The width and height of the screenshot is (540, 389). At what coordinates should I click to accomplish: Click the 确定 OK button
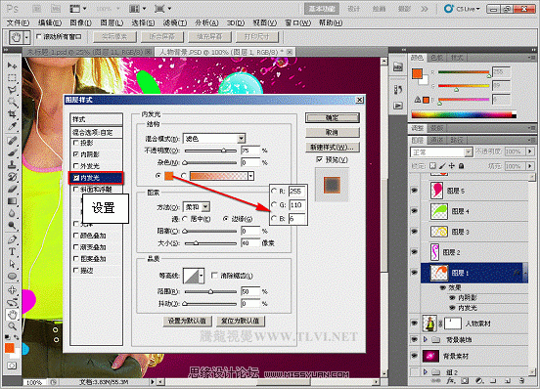[333, 118]
